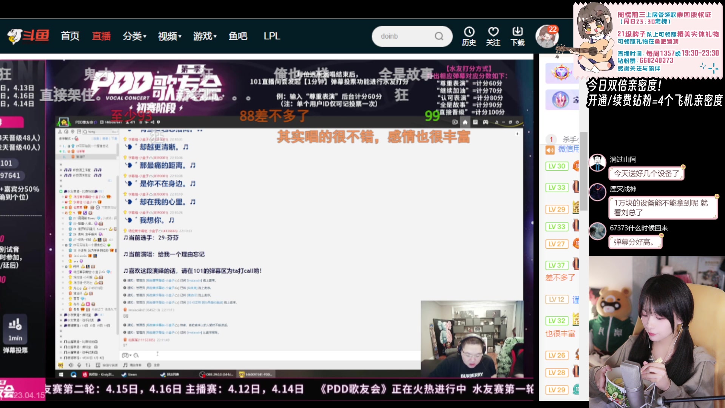Open the YY taskbar window item
The width and height of the screenshot is (725, 408).
tap(256, 374)
